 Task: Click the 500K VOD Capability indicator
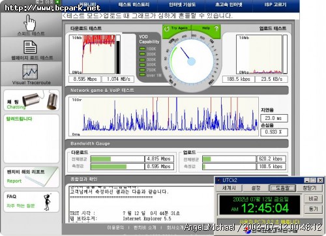coord(142,65)
